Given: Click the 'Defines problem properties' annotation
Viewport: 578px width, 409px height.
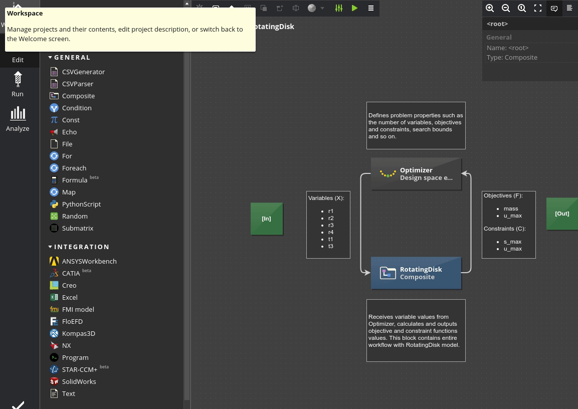Looking at the screenshot, I should click(416, 126).
